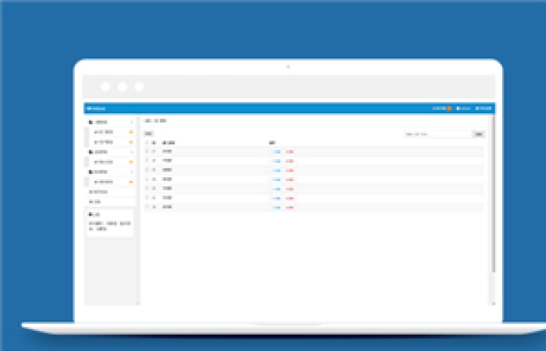Click the icon of the first sidebar menu group
The width and height of the screenshot is (546, 351).
click(x=91, y=122)
